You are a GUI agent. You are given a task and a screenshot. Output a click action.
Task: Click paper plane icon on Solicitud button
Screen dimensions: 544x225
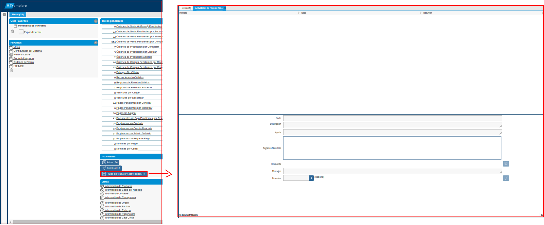pyautogui.click(x=104, y=168)
